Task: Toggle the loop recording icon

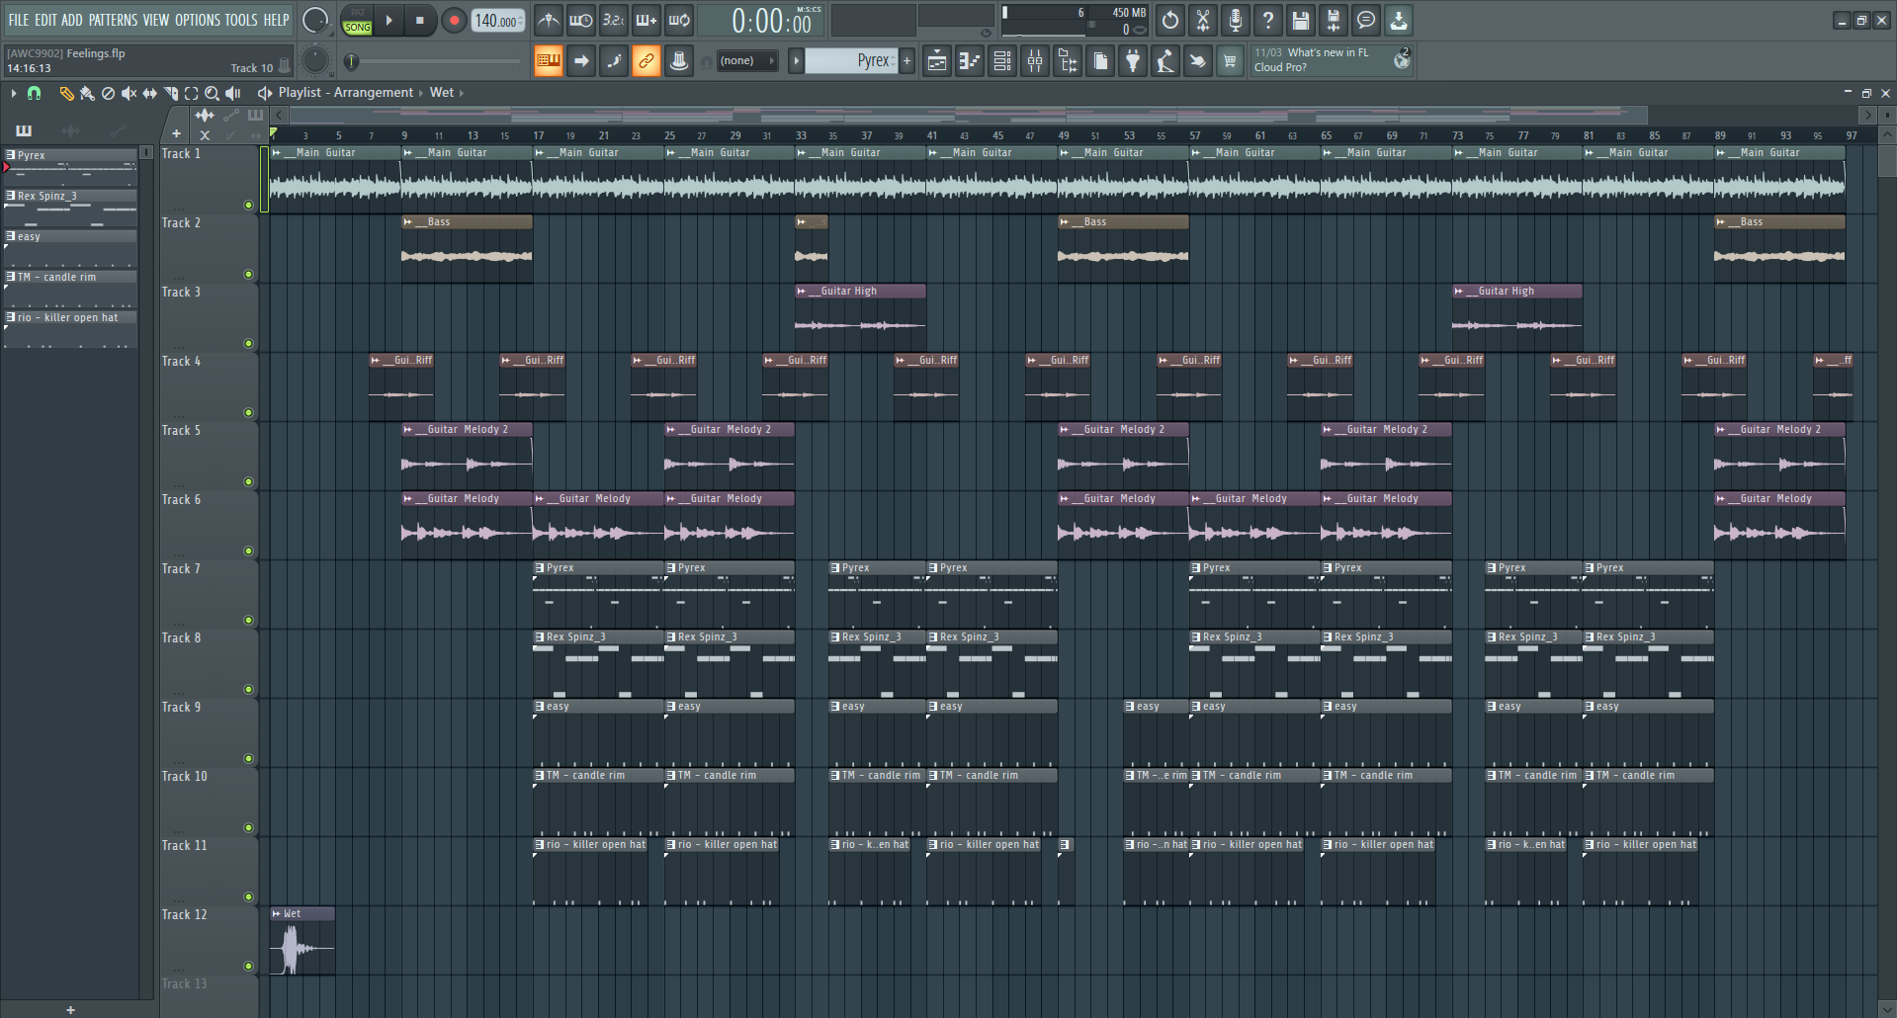Action: [x=679, y=20]
